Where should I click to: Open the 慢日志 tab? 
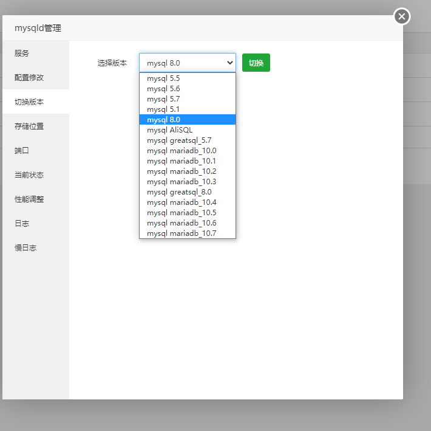pyautogui.click(x=36, y=247)
